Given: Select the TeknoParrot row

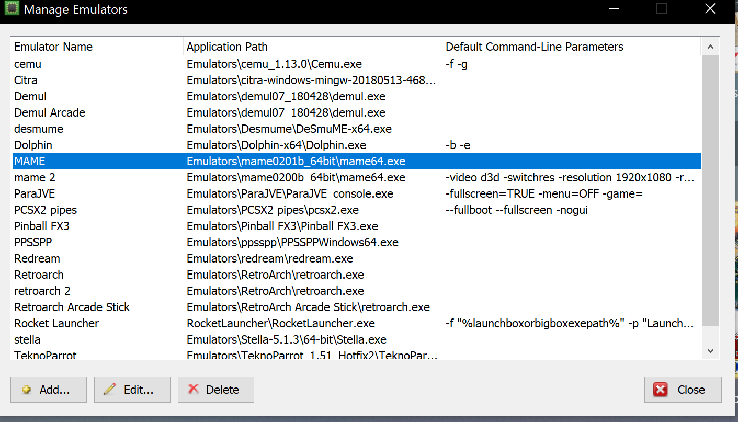Looking at the screenshot, I should click(357, 355).
